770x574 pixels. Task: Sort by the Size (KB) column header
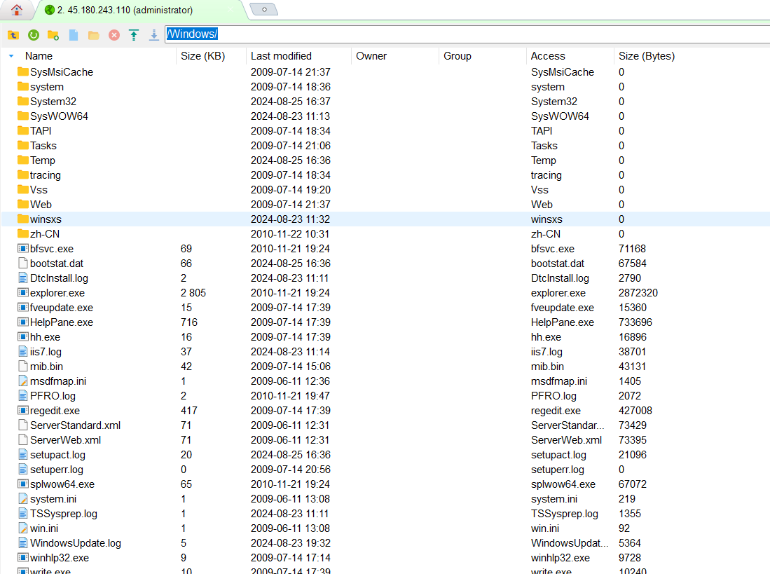point(202,56)
